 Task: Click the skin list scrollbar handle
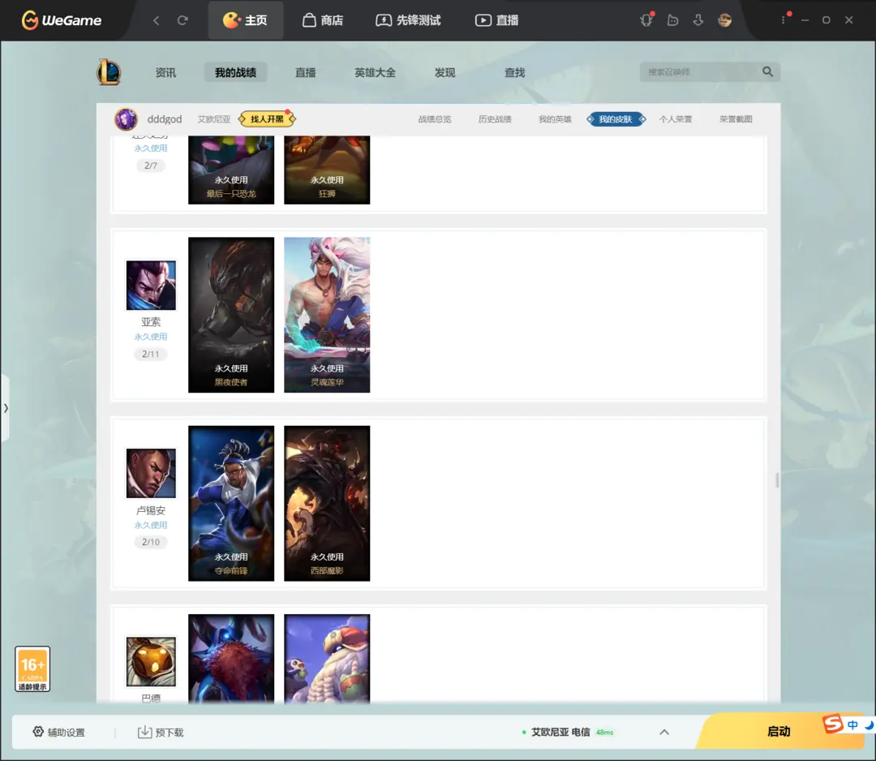click(x=777, y=480)
